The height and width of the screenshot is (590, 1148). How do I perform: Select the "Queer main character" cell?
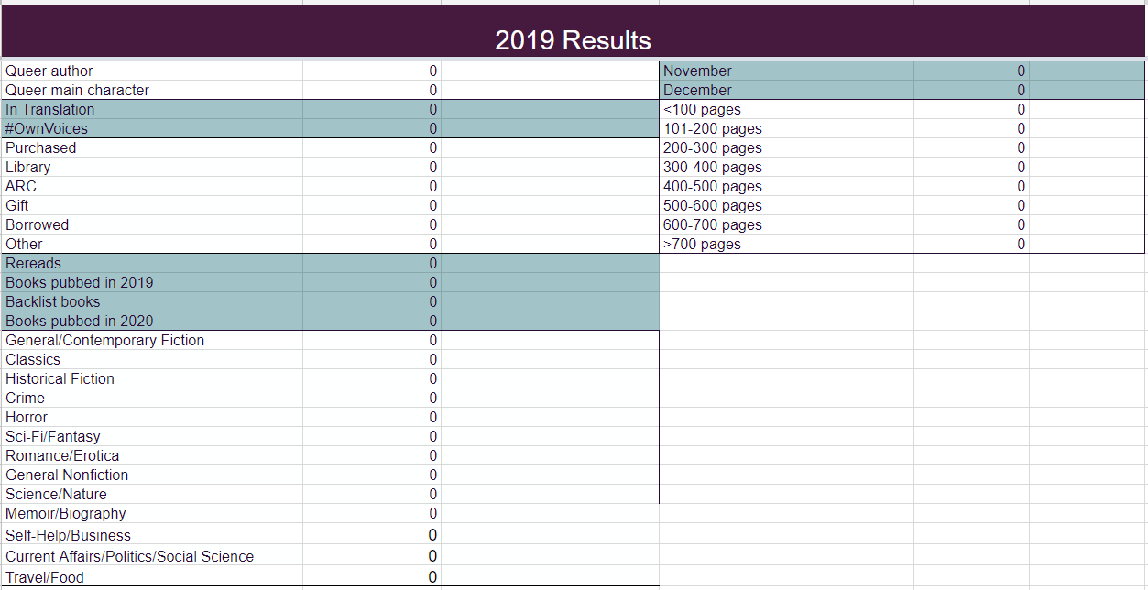pos(152,90)
